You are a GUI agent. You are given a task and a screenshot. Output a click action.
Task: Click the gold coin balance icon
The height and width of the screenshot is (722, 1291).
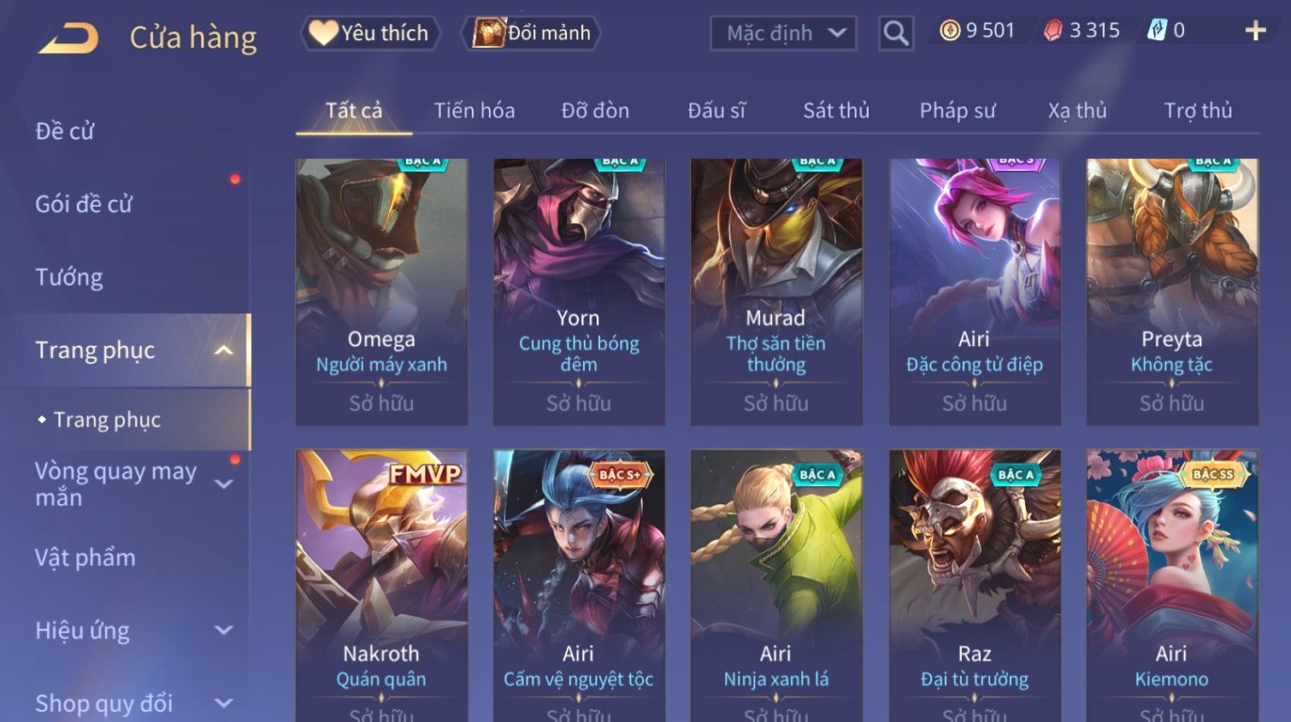pyautogui.click(x=950, y=31)
